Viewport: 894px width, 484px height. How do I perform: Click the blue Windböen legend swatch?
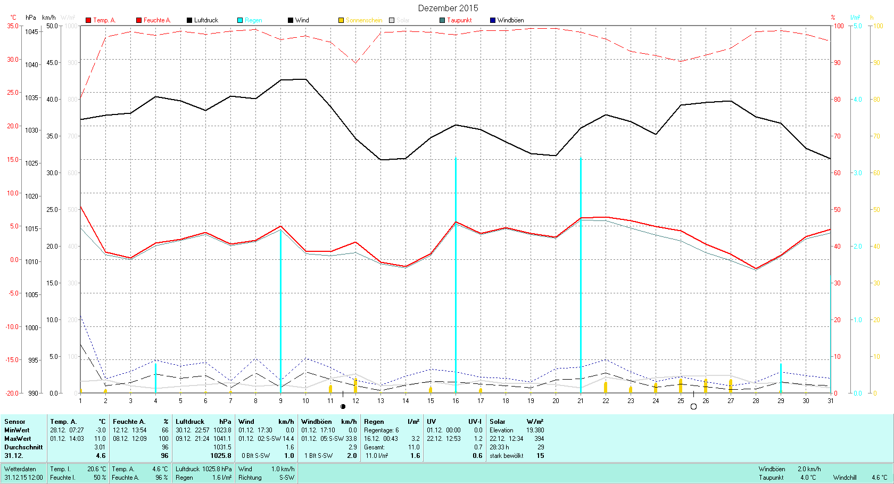[493, 20]
